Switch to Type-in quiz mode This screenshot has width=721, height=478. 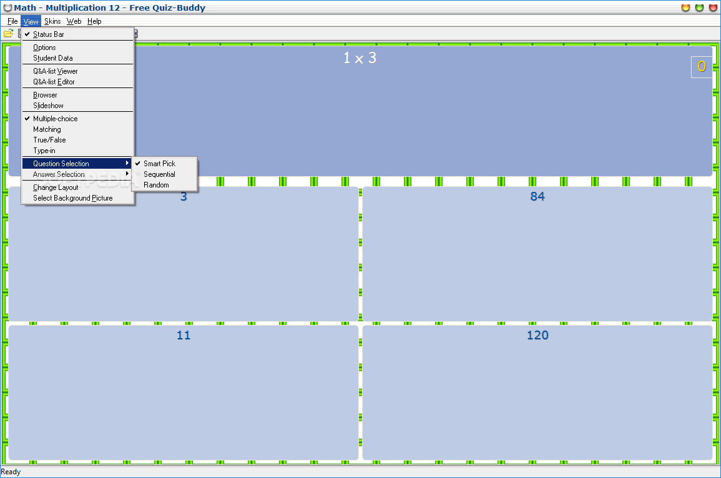[x=77, y=151]
